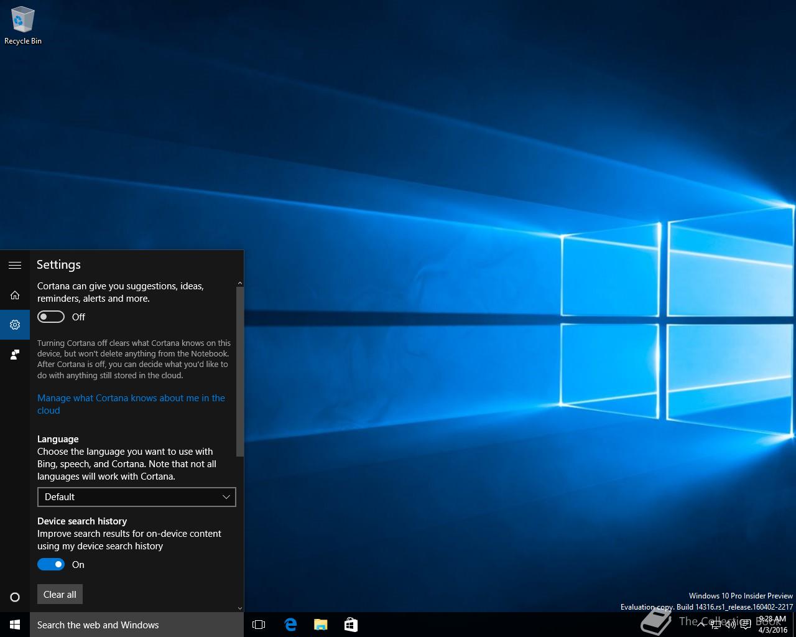The width and height of the screenshot is (796, 637).
Task: Select the Settings gear in Cortana sidebar
Action: 15,325
